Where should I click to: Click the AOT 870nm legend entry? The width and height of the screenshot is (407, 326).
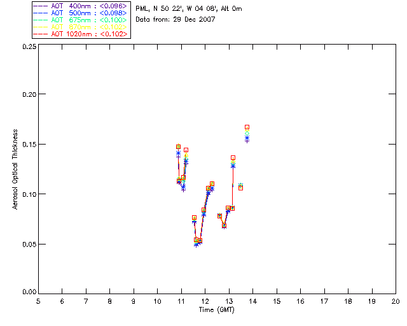tap(81, 27)
